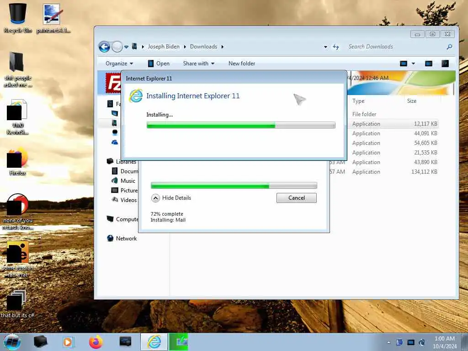Viewport: 468px width, 351px height.
Task: Open the address bar history dropdown
Action: [x=325, y=47]
